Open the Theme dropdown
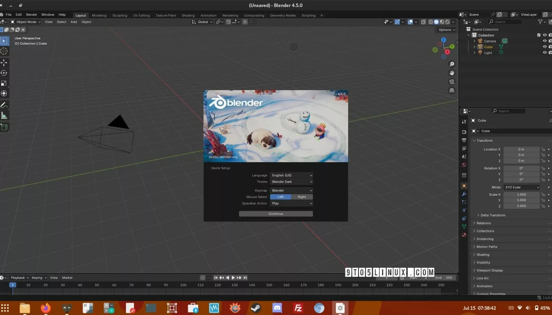 [291, 182]
